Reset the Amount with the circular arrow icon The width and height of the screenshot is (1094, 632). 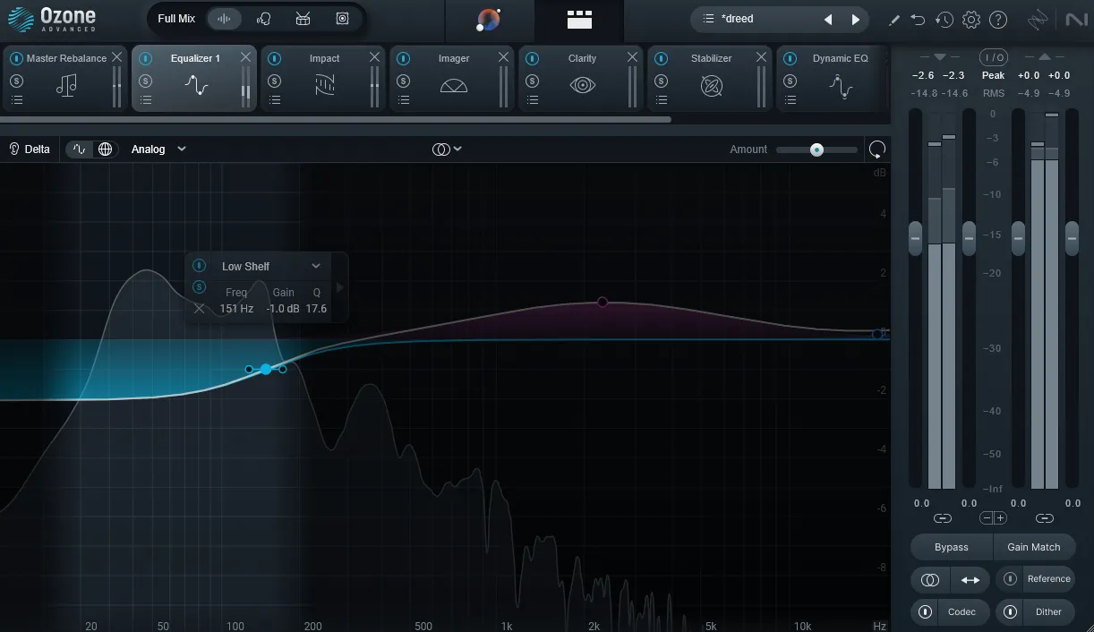point(877,149)
